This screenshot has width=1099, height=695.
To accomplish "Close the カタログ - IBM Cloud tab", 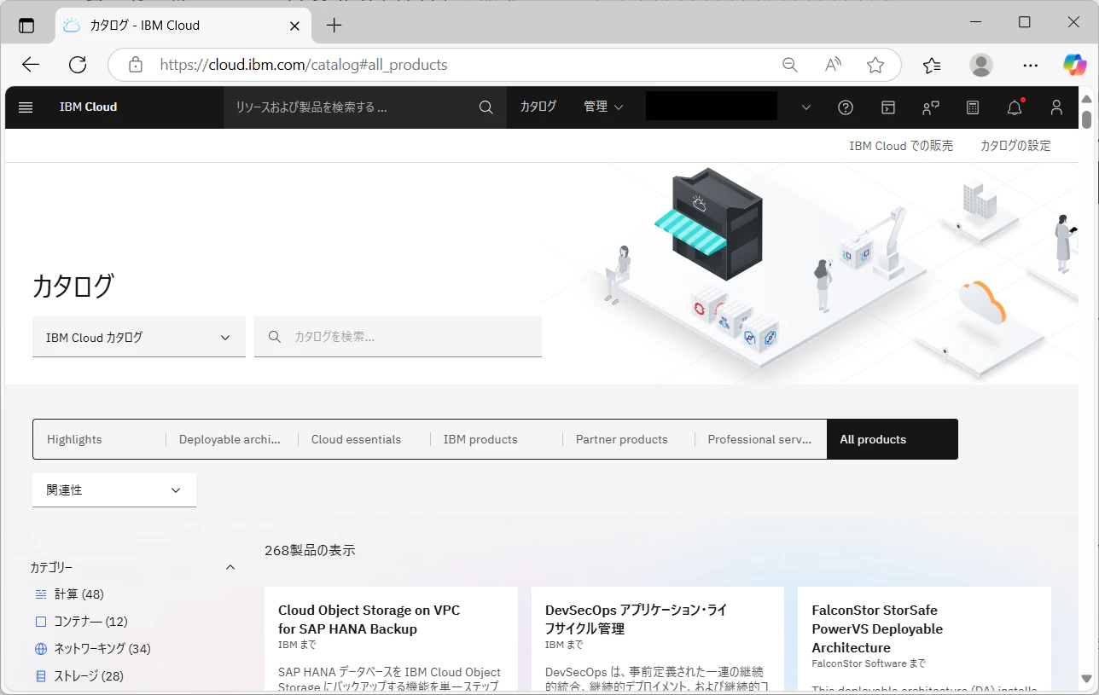I will point(295,26).
